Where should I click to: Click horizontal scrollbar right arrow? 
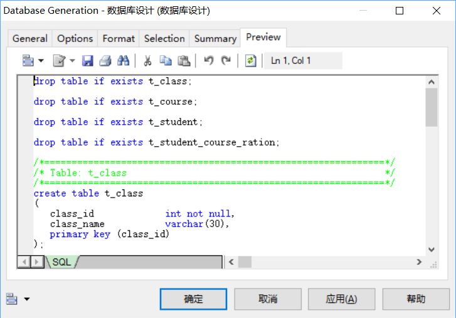[419, 262]
